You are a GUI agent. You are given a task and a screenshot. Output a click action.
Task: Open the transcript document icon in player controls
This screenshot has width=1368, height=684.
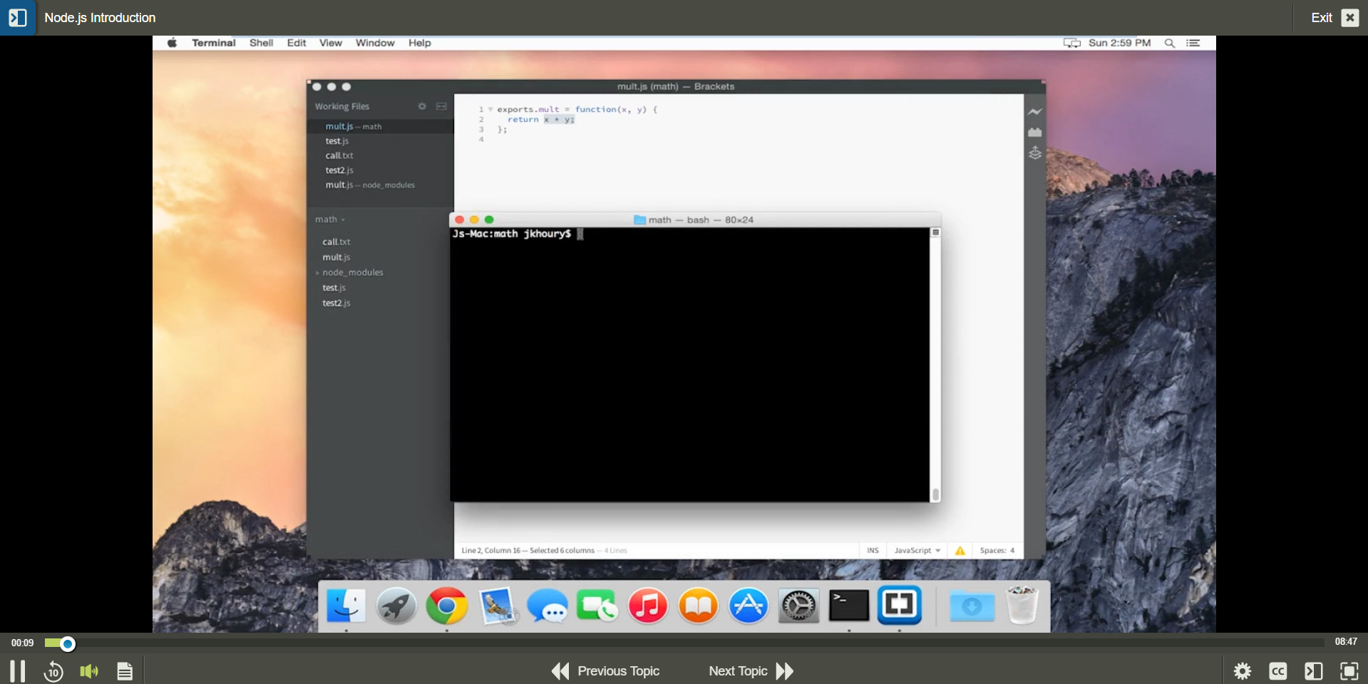point(125,670)
